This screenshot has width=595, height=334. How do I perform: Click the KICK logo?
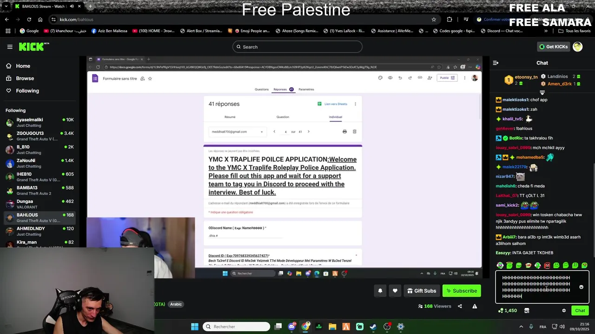coord(33,46)
